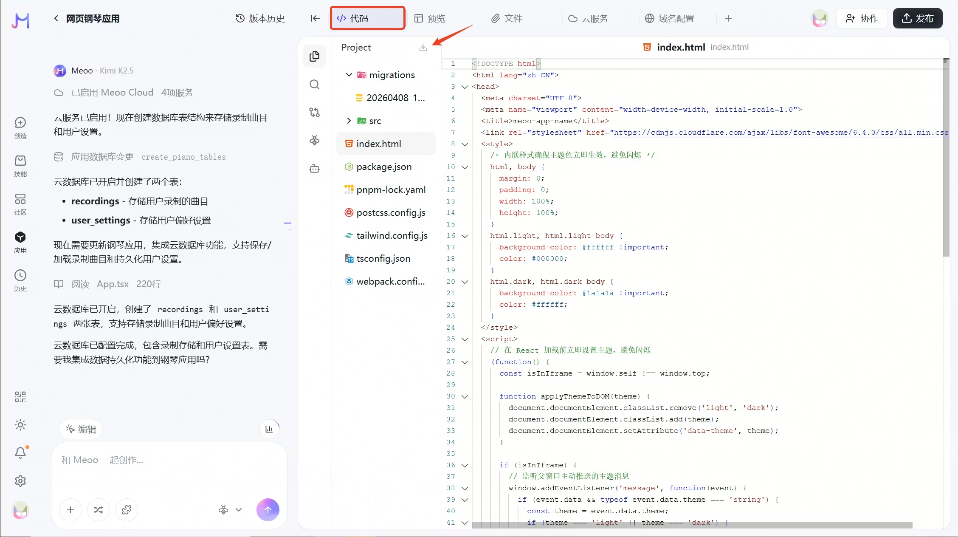
Task: Open 应用 in the left sidebar
Action: pyautogui.click(x=20, y=242)
